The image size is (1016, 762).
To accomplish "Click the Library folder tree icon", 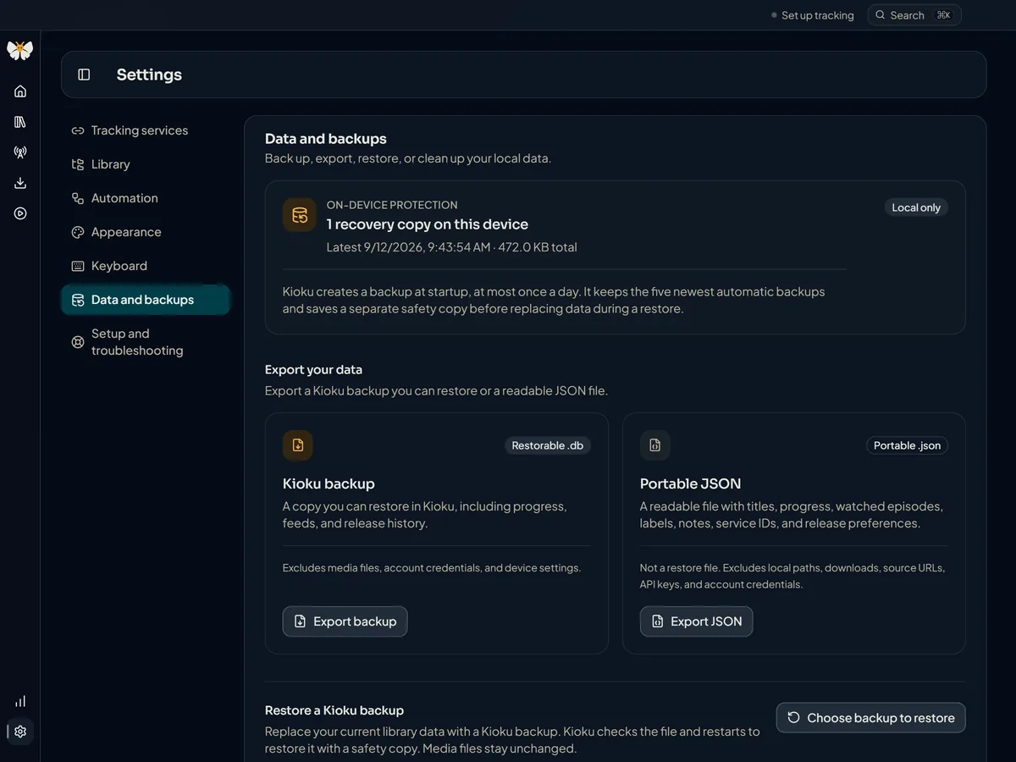I will point(78,164).
